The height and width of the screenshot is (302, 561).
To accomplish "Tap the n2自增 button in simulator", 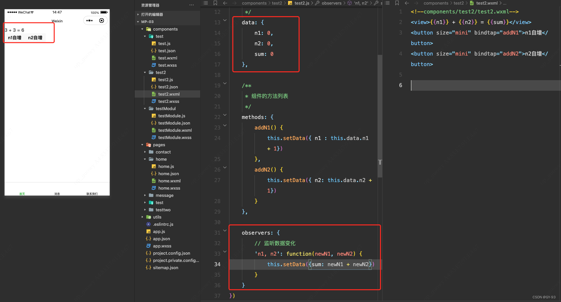I will pos(35,38).
